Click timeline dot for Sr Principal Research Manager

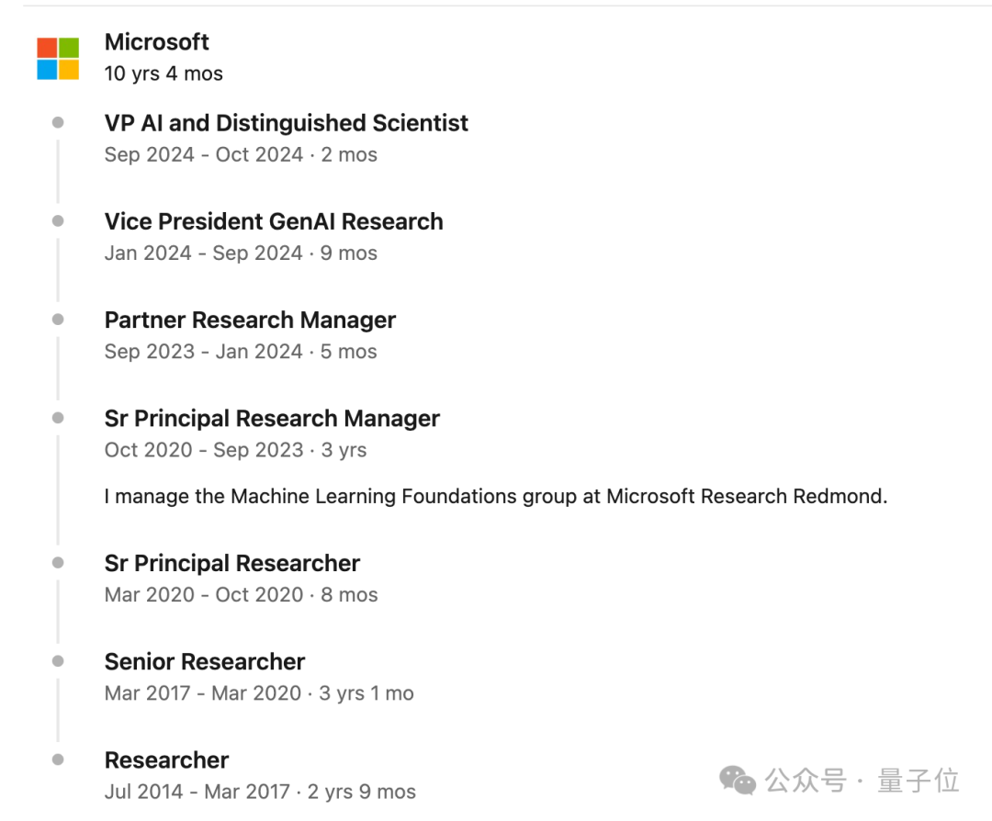[58, 418]
